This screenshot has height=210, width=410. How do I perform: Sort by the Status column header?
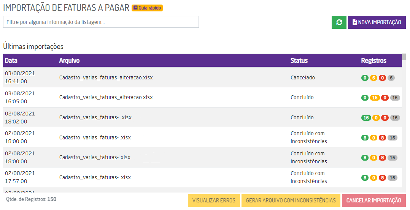(x=299, y=60)
